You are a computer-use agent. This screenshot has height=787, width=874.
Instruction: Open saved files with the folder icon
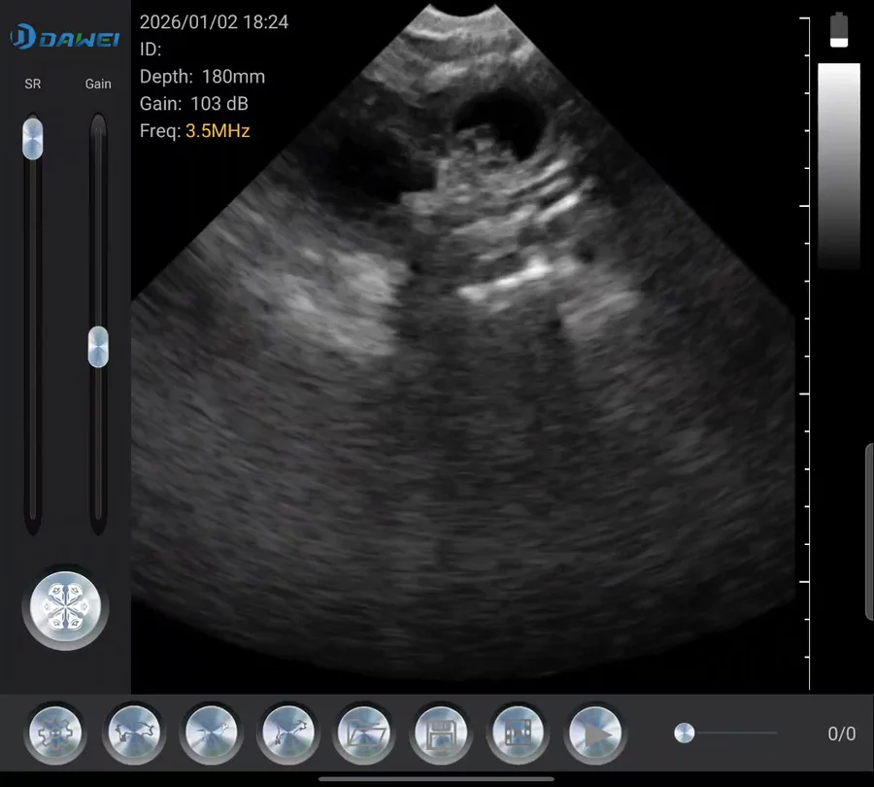coord(366,734)
